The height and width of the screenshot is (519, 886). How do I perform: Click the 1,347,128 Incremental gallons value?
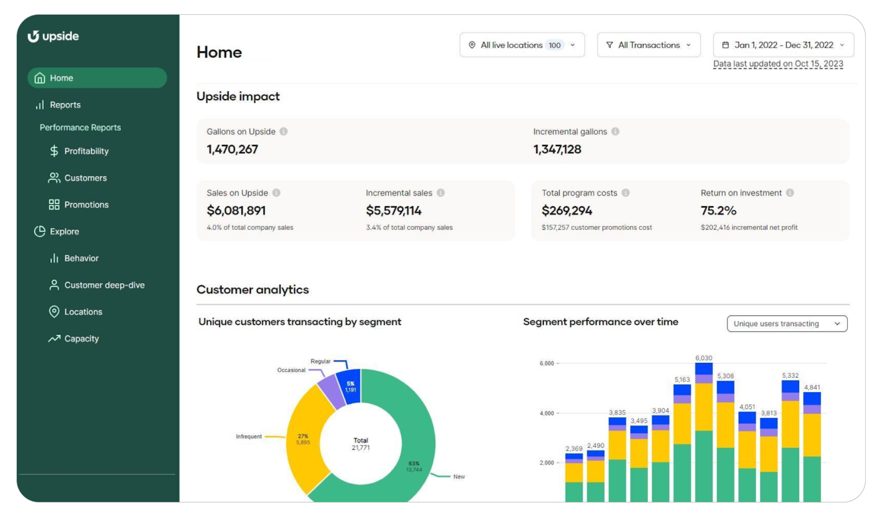tap(558, 149)
